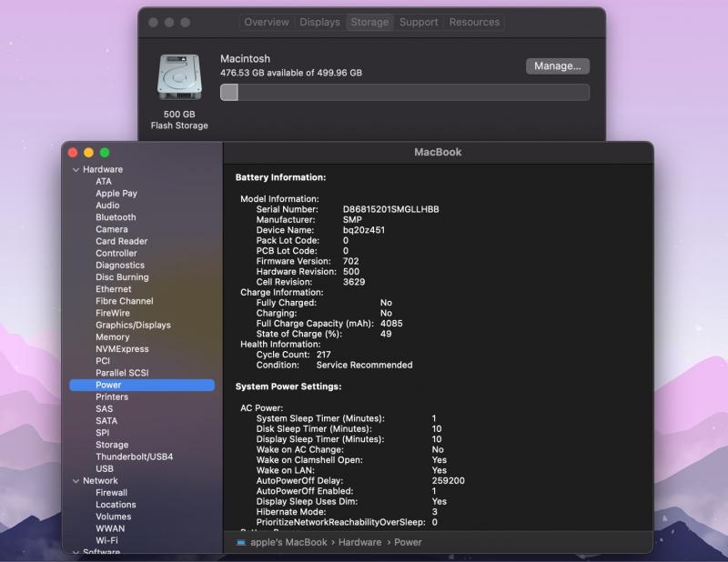Select the Support tab
The image size is (728, 562).
coord(419,22)
